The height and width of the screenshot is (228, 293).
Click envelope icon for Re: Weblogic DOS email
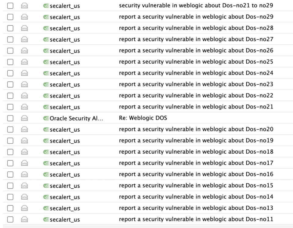point(24,118)
